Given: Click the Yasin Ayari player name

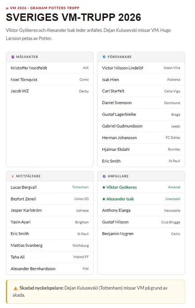Looking at the screenshot, I should click(x=21, y=222).
